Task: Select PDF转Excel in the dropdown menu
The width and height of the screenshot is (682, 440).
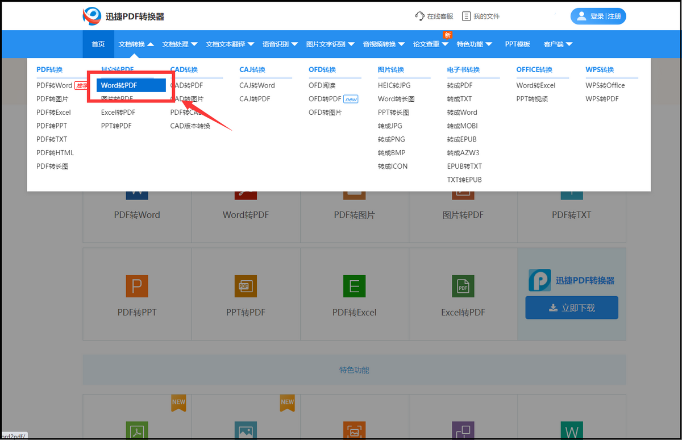Action: point(53,113)
